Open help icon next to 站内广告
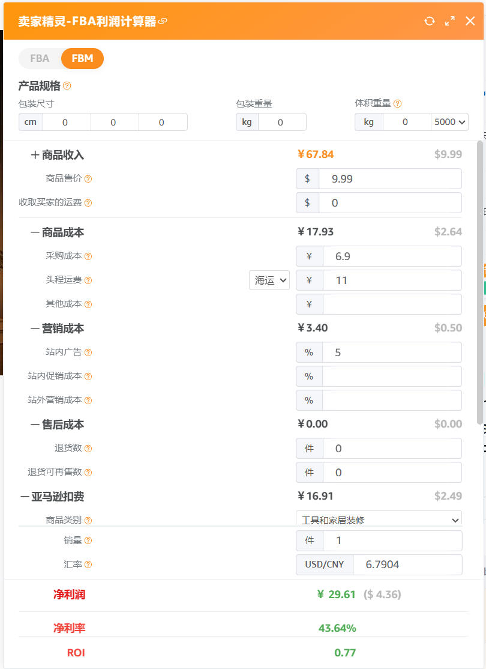 point(88,352)
